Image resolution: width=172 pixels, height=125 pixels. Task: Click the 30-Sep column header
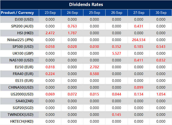coord(161,13)
